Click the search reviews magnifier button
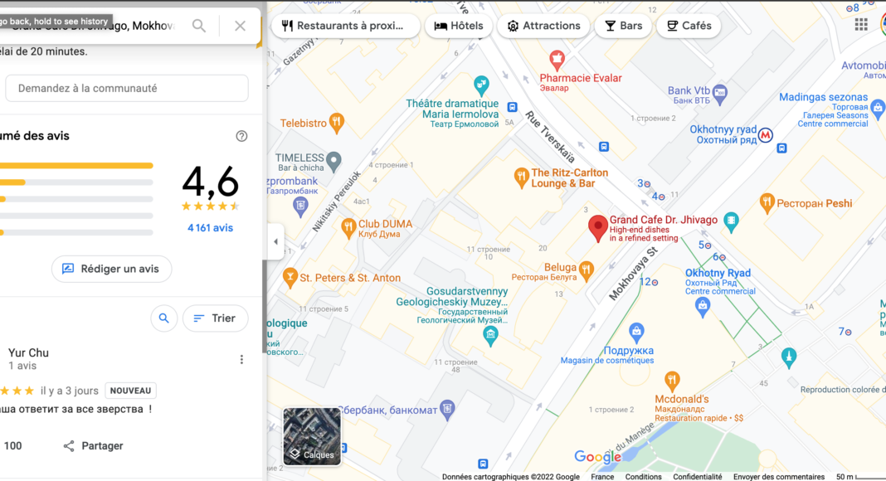Screen dimensions: 886x481 click(164, 318)
